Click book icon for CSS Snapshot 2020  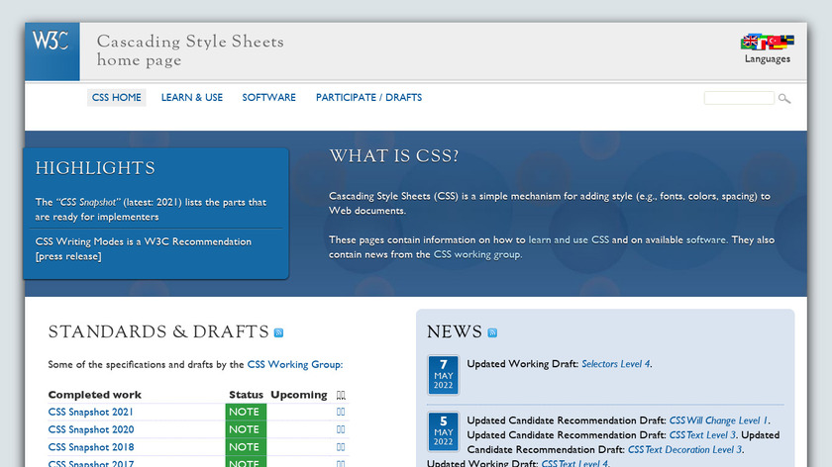click(x=341, y=429)
